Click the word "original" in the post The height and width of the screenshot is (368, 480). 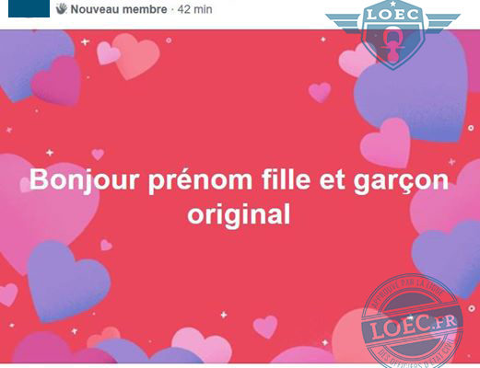click(x=239, y=214)
